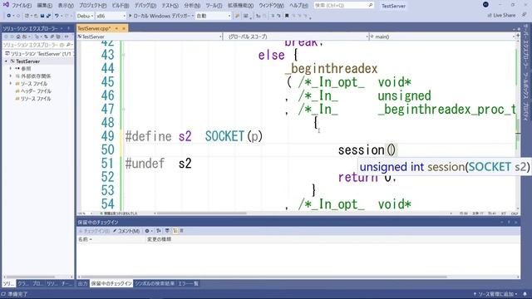Click the #define s2 text on line 49
This screenshot has width=532, height=299.
coord(159,136)
